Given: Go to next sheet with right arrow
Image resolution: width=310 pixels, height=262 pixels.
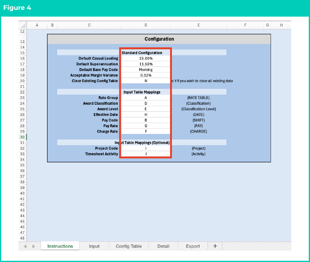Looking at the screenshot, I should point(34,246).
